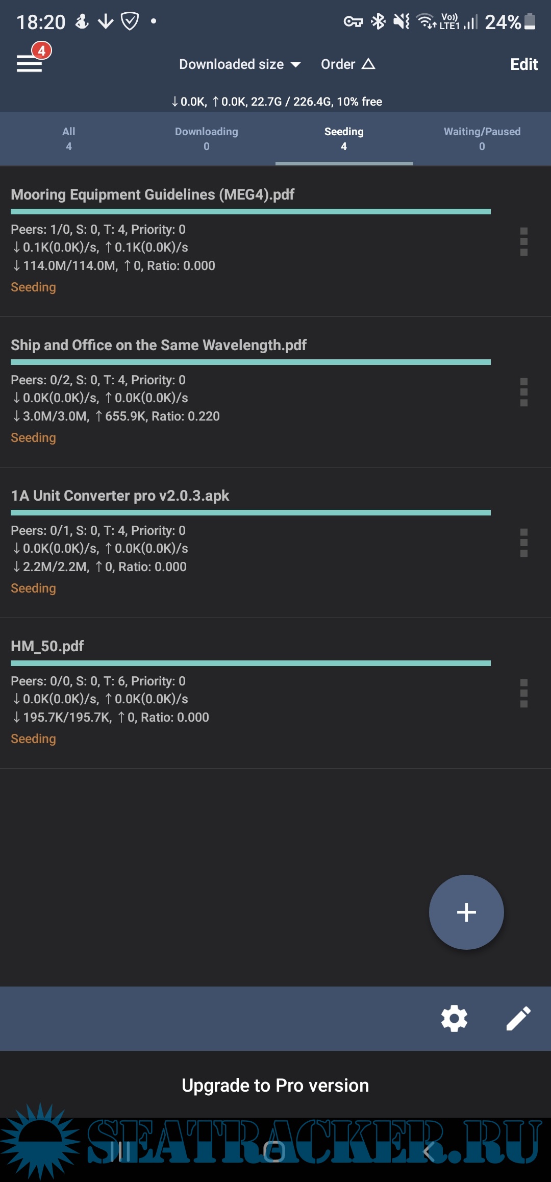The image size is (551, 1182).
Task: Tap the plus add torrent button
Action: tap(466, 912)
